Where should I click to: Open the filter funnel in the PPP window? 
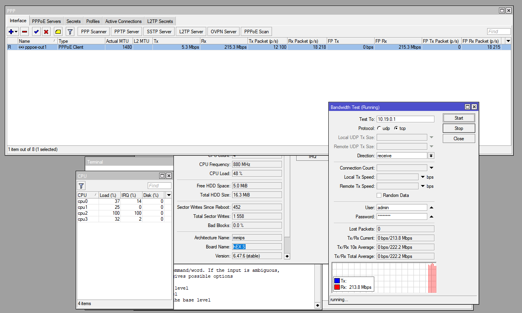coord(70,32)
